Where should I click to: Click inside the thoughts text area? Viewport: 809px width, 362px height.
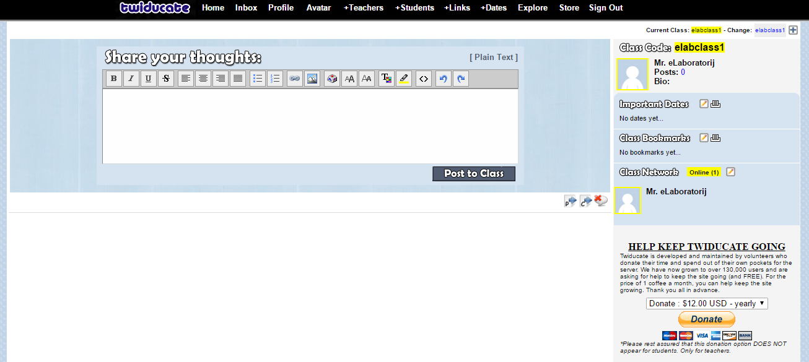[310, 126]
